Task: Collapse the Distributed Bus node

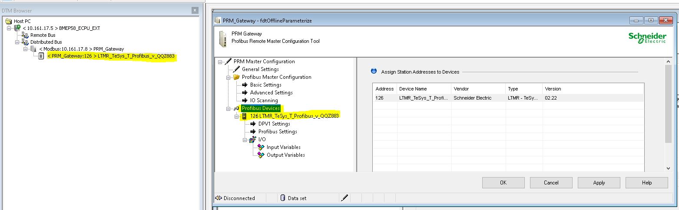Action: 17,42
